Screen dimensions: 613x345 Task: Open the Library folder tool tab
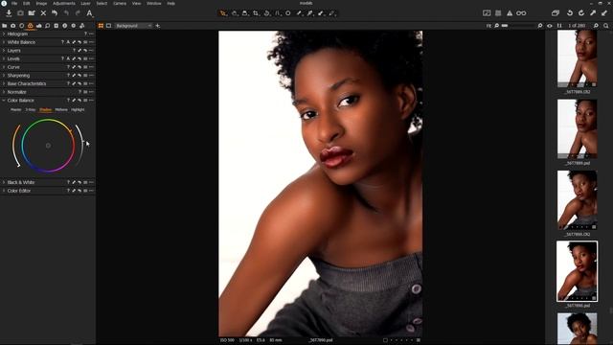(x=4, y=26)
